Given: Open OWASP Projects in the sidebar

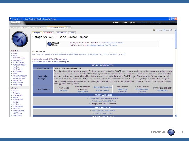Looking at the screenshot, I should point(19,58).
